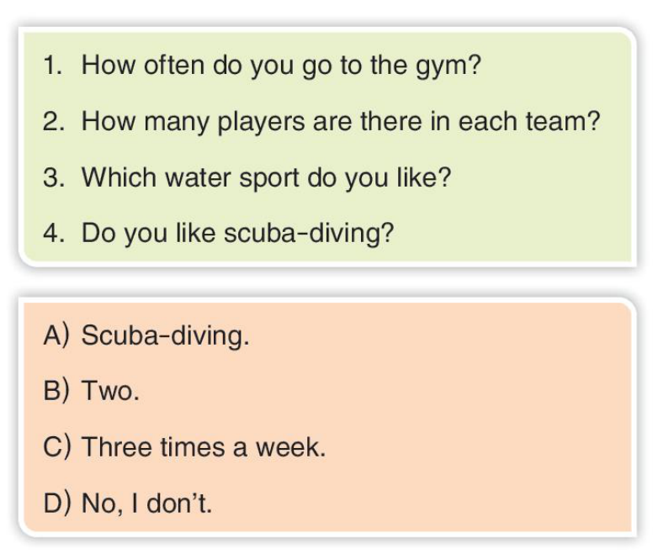Click the number '2.' label

click(55, 122)
